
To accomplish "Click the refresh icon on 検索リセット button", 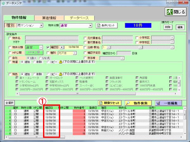I will click(x=101, y=103).
